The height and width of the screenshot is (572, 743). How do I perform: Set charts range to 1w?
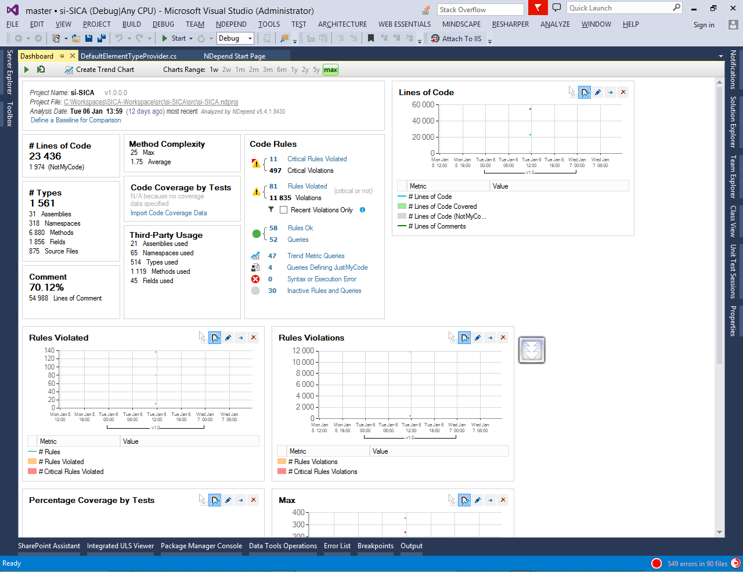point(214,70)
